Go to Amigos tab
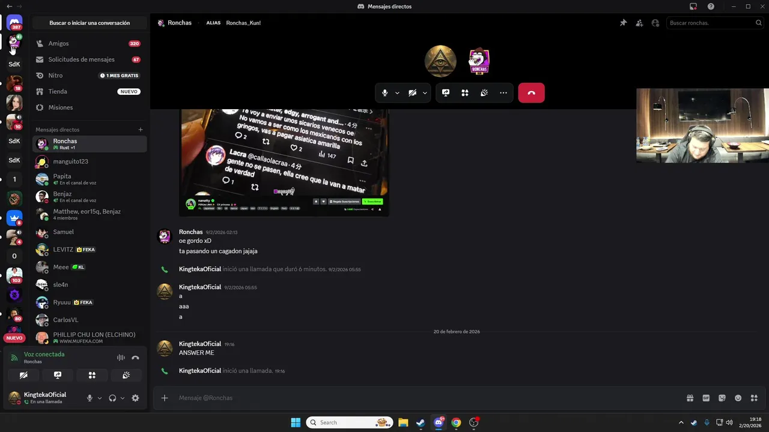 pyautogui.click(x=90, y=44)
